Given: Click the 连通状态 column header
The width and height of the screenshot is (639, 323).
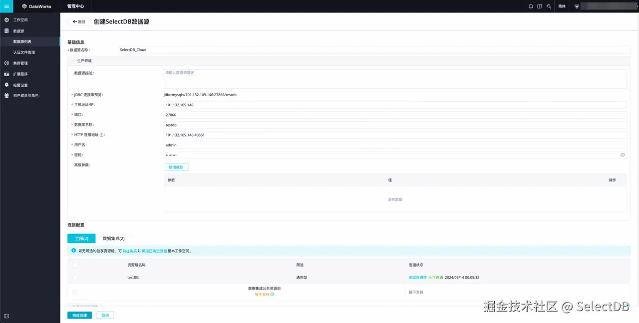Looking at the screenshot, I should [x=416, y=265].
